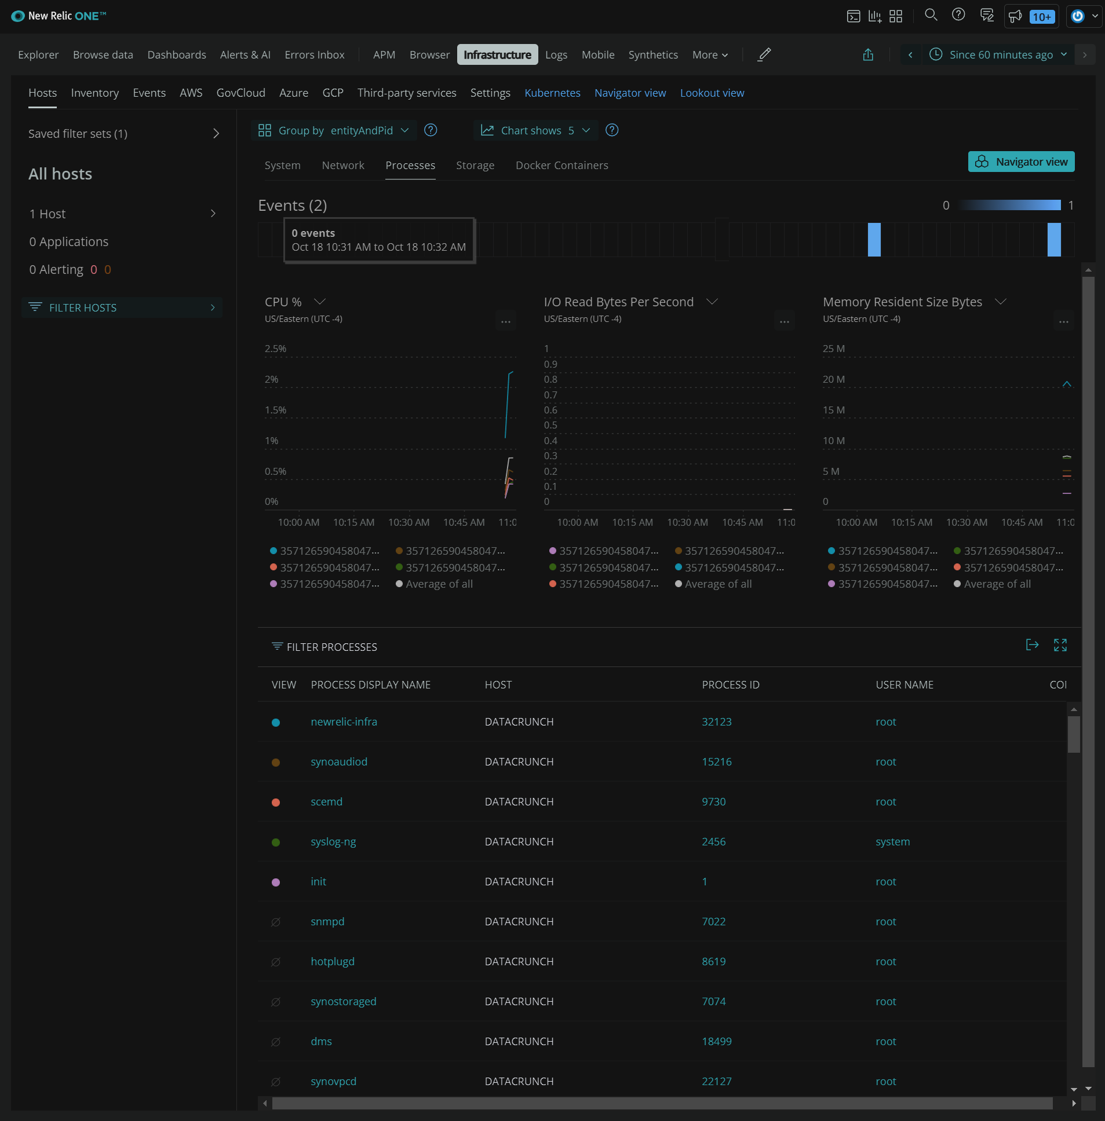This screenshot has height=1121, width=1105.
Task: Open the help question mark in top header
Action: coord(958,15)
